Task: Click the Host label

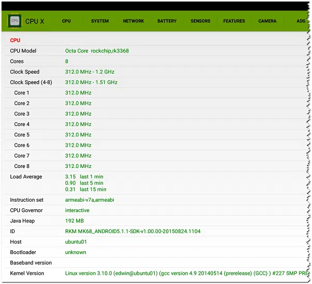Action: pos(16,242)
